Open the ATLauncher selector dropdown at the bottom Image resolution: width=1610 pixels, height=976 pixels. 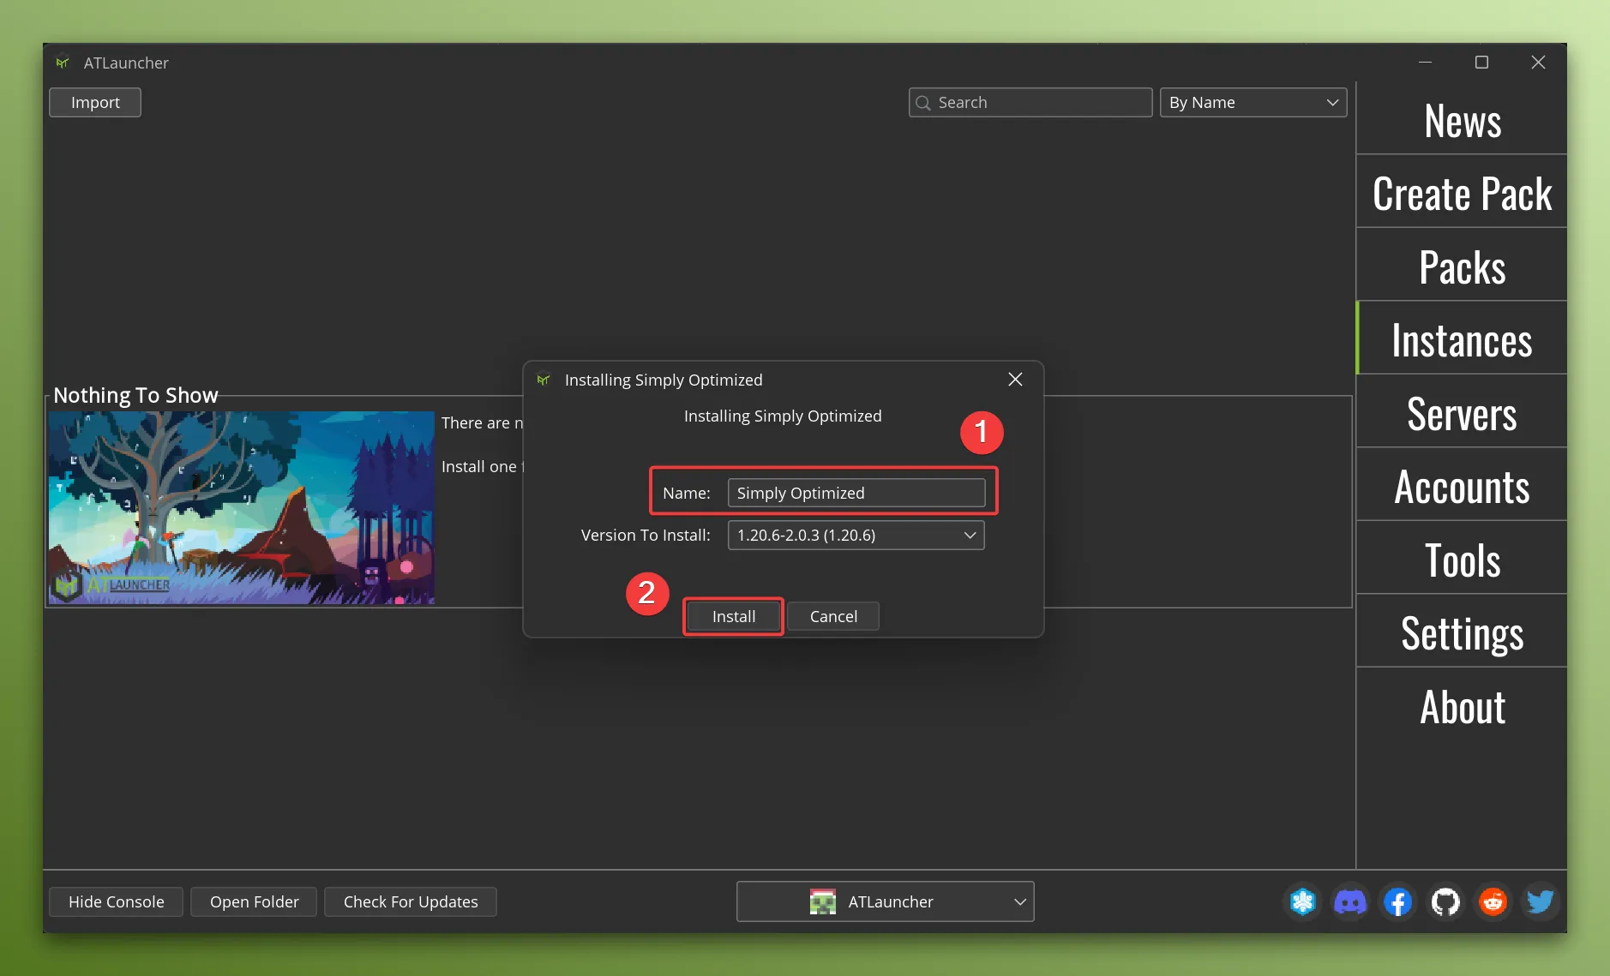884,901
